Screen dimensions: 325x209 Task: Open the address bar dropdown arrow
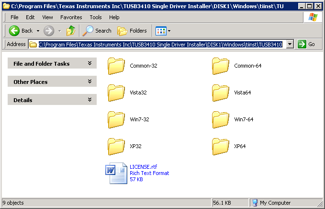(290, 44)
